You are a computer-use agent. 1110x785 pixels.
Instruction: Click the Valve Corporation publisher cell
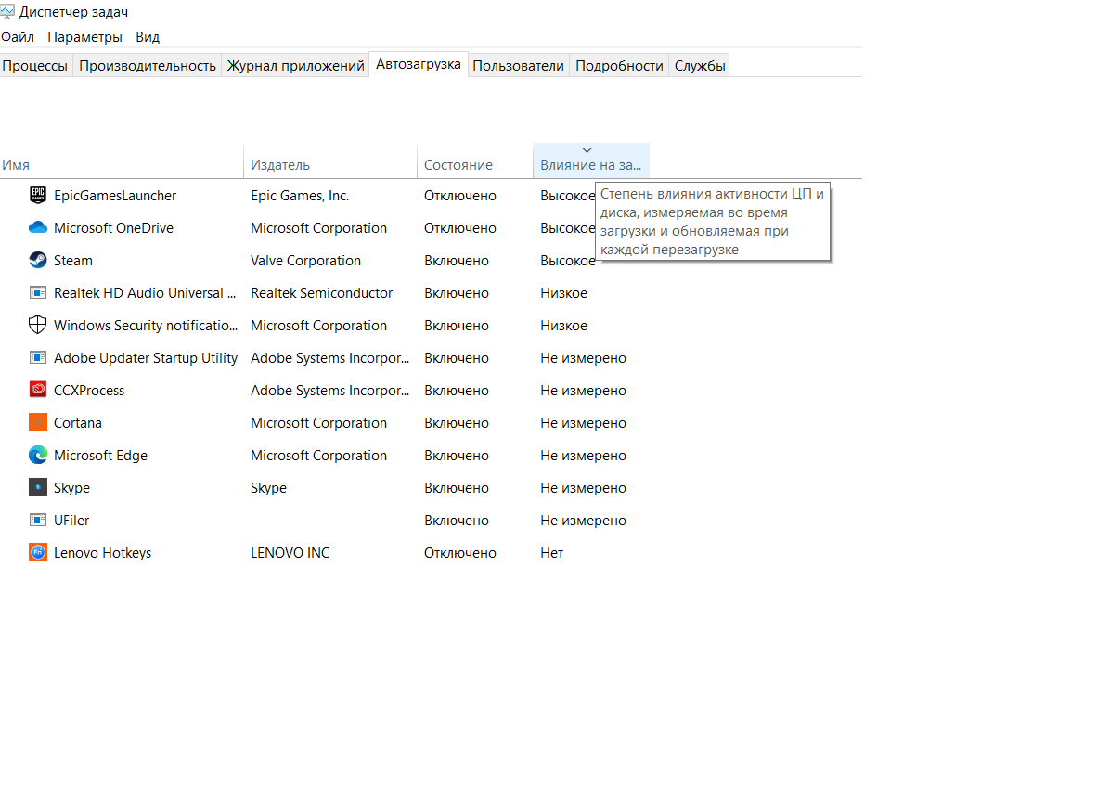306,261
